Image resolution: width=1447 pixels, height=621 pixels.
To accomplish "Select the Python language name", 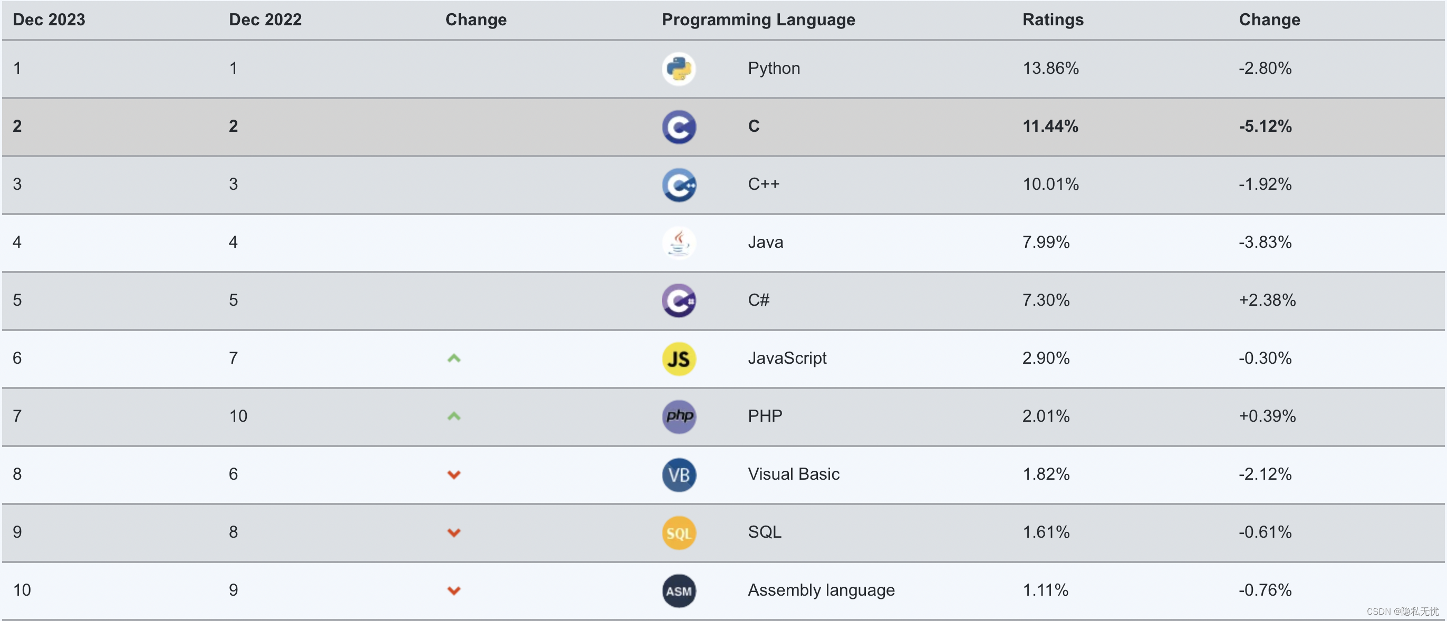I will coord(774,68).
